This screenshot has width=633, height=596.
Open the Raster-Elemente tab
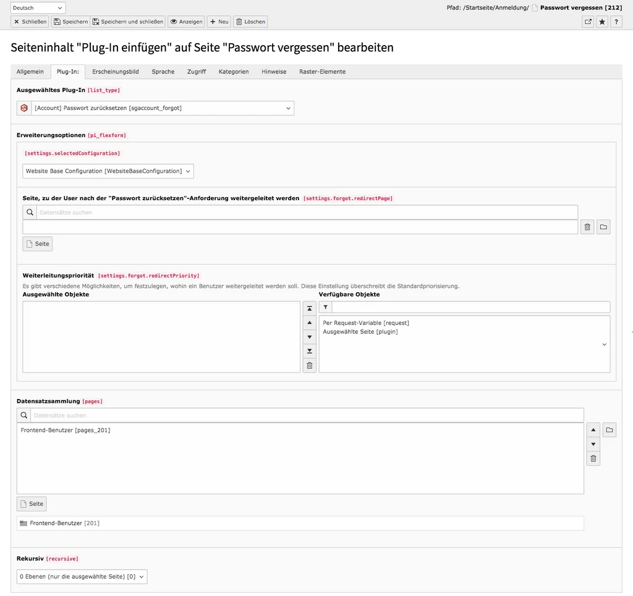(x=322, y=71)
